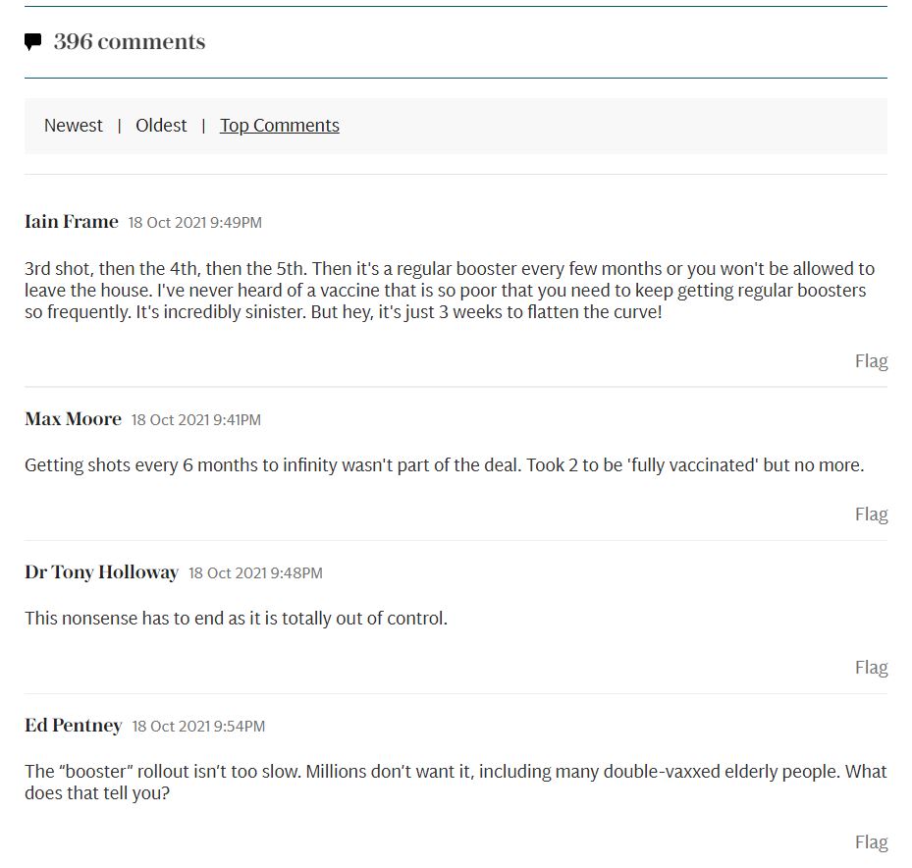This screenshot has width=912, height=868.
Task: Click Iain Frame's comment text about boosters
Action: (x=449, y=292)
